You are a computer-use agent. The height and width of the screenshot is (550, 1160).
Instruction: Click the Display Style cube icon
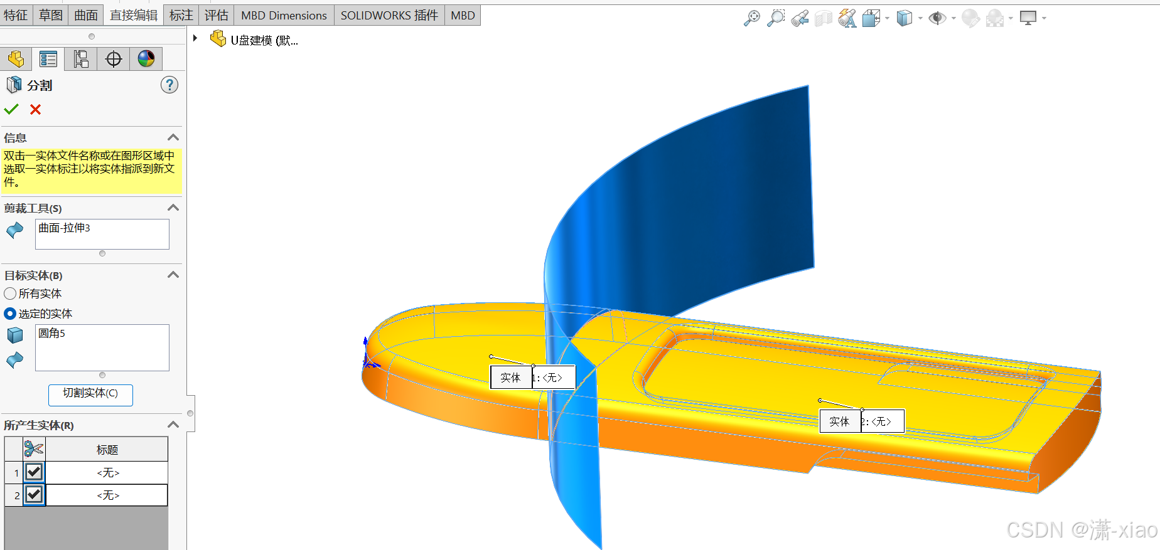pyautogui.click(x=904, y=18)
